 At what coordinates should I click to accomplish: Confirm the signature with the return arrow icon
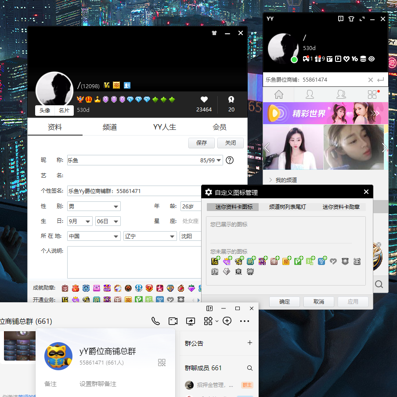380,80
